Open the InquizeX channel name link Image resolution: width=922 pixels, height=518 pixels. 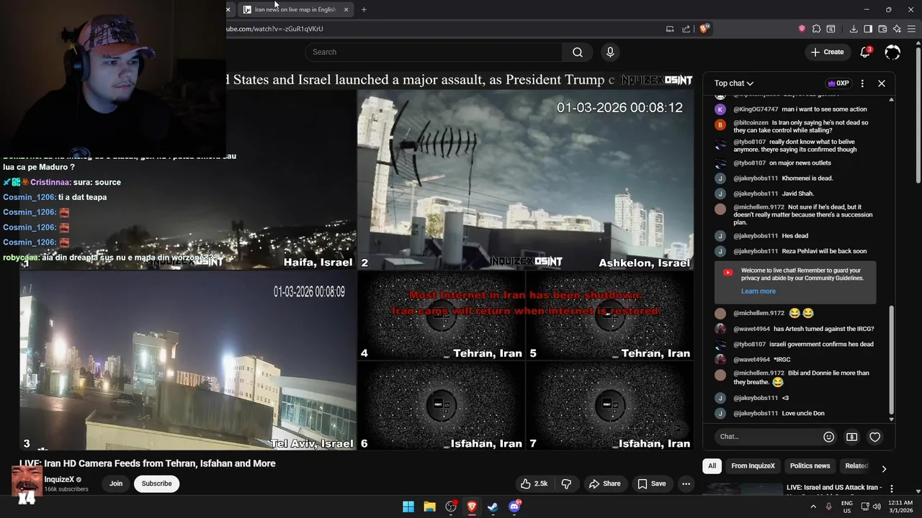pyautogui.click(x=59, y=479)
